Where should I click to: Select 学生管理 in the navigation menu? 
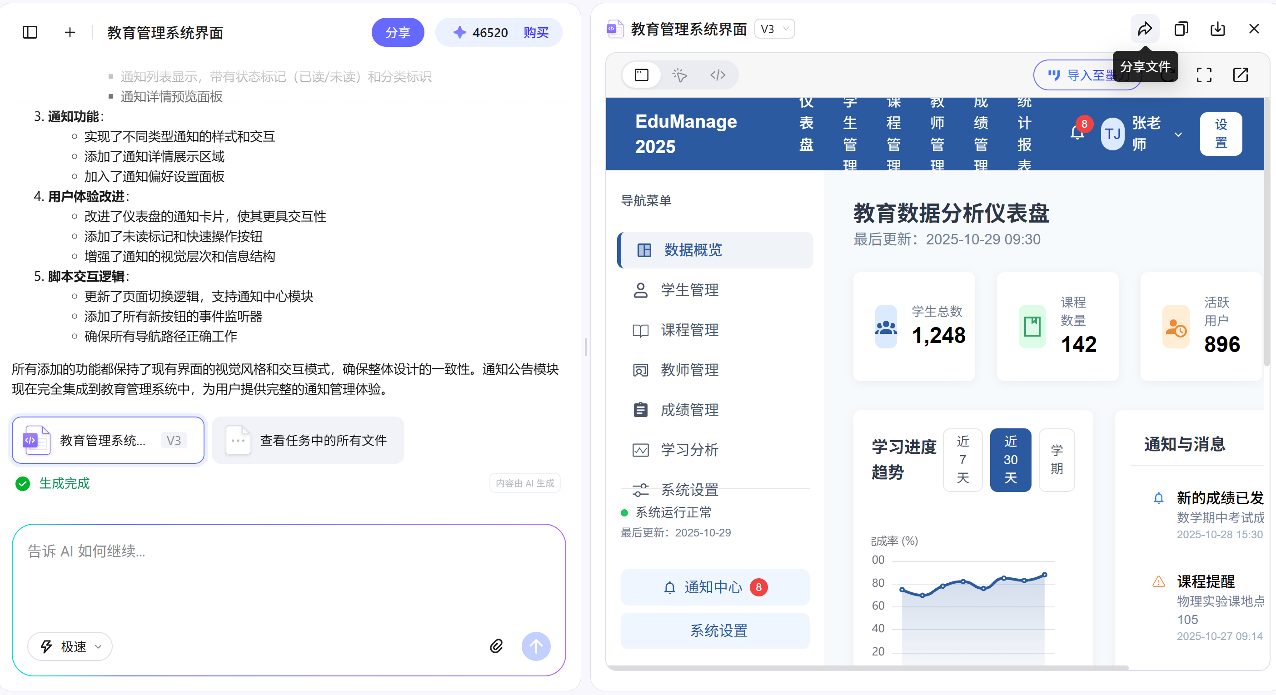pyautogui.click(x=689, y=290)
